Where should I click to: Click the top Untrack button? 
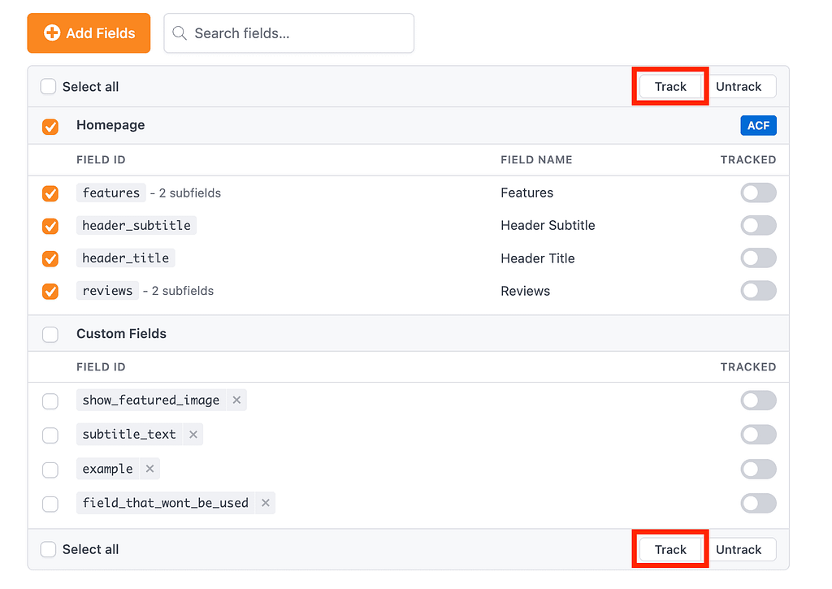click(x=739, y=86)
